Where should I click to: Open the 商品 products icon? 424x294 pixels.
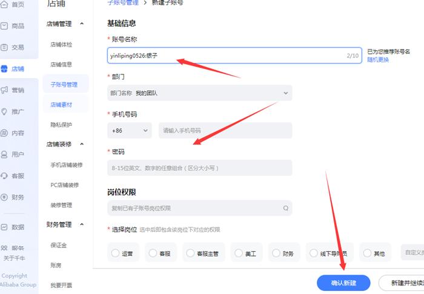click(x=5, y=26)
